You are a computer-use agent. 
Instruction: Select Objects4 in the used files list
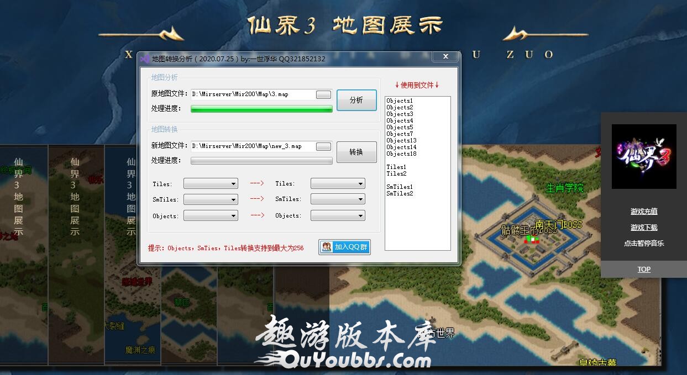point(400,121)
